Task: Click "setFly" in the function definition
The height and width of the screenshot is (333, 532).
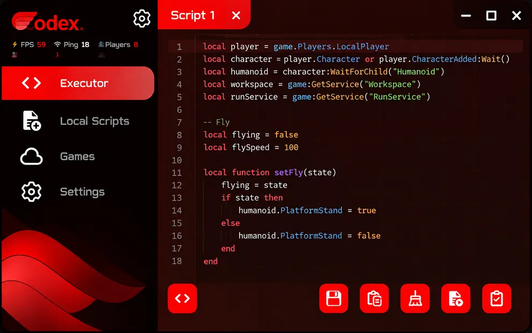Action: [289, 173]
